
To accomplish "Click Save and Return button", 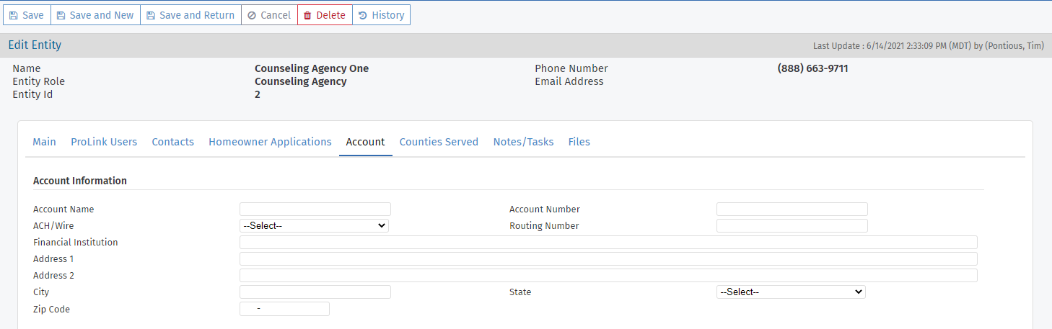I will tap(190, 15).
